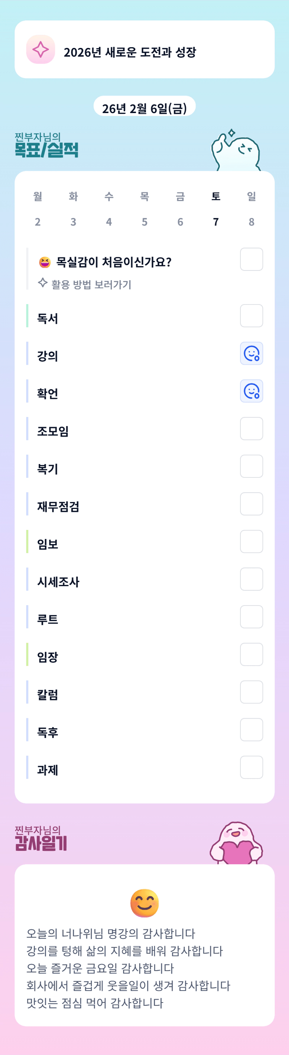Toggle the 임장 checkbox

pos(251,655)
